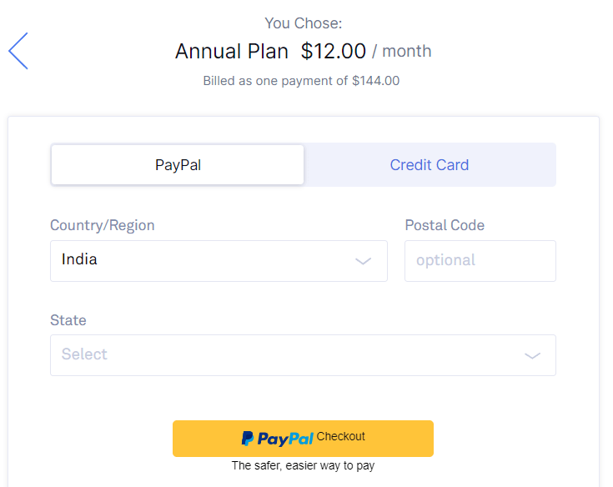Open the Country/Region dropdown showing India
Screen dimensions: 613x487
(219, 261)
